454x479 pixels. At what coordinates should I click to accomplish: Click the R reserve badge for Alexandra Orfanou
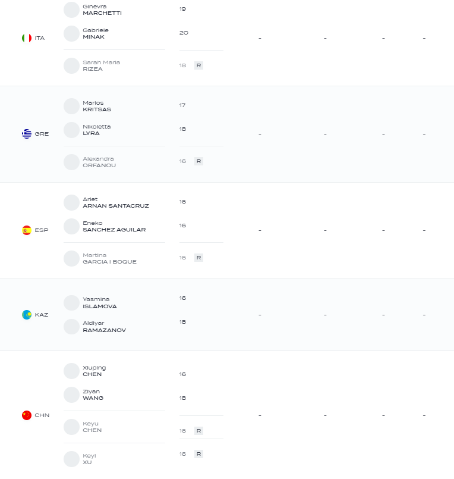pyautogui.click(x=198, y=161)
